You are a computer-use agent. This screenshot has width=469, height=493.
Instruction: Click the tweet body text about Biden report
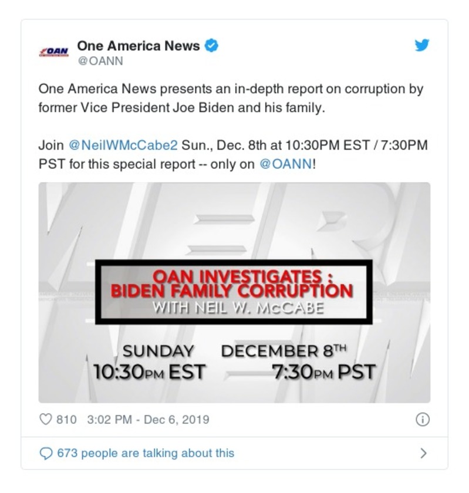pos(231,99)
